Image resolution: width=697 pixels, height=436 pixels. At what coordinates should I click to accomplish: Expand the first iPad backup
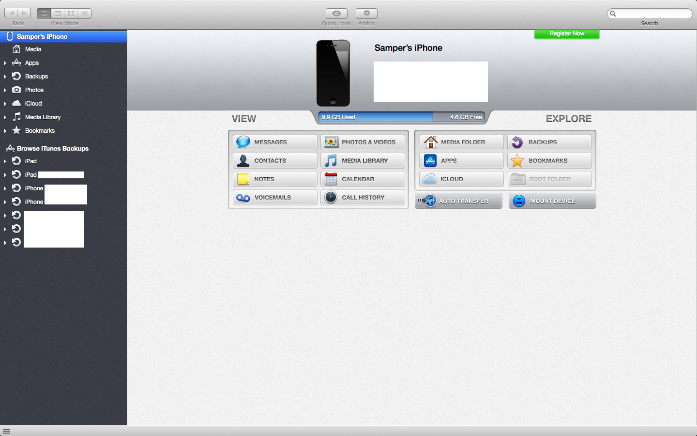pyautogui.click(x=5, y=161)
